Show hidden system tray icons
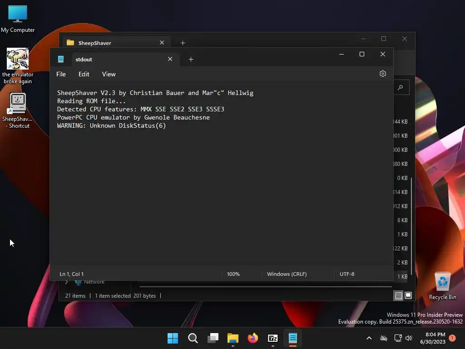Image resolution: width=465 pixels, height=349 pixels. (x=369, y=338)
